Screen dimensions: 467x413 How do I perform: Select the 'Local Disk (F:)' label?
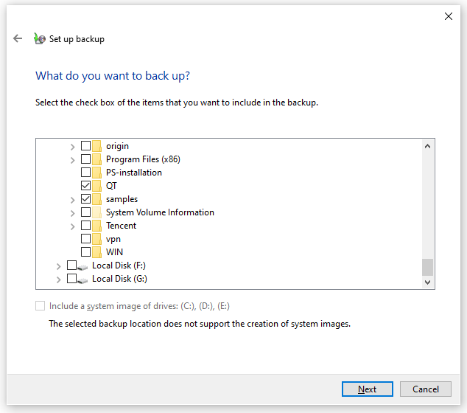pos(119,265)
